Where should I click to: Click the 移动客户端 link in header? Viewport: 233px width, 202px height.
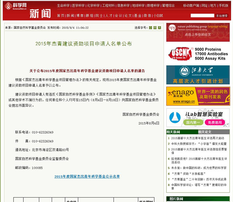pos(191,6)
